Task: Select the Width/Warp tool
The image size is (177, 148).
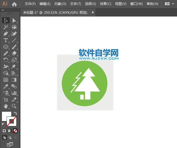Action: (6, 67)
